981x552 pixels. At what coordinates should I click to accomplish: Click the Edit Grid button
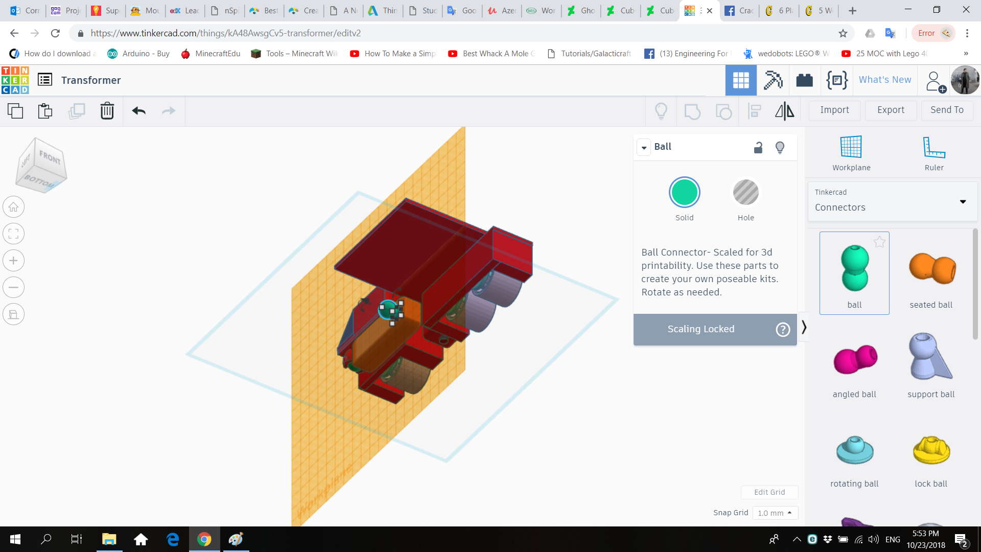point(769,492)
